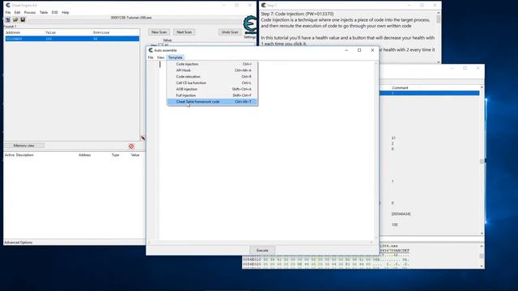The width and height of the screenshot is (518, 291).
Task: Click the open file folder icon in Cheat Engine
Action: (15, 19)
